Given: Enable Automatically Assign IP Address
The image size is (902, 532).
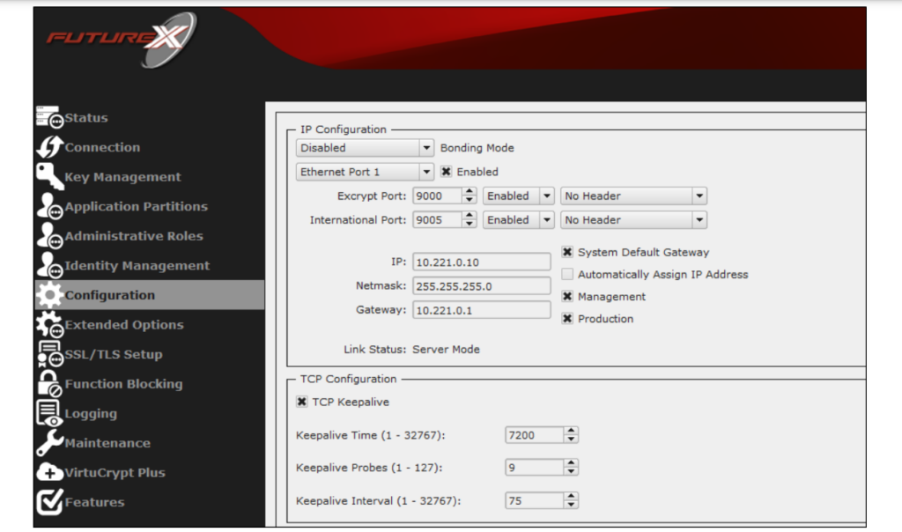Looking at the screenshot, I should pyautogui.click(x=567, y=274).
